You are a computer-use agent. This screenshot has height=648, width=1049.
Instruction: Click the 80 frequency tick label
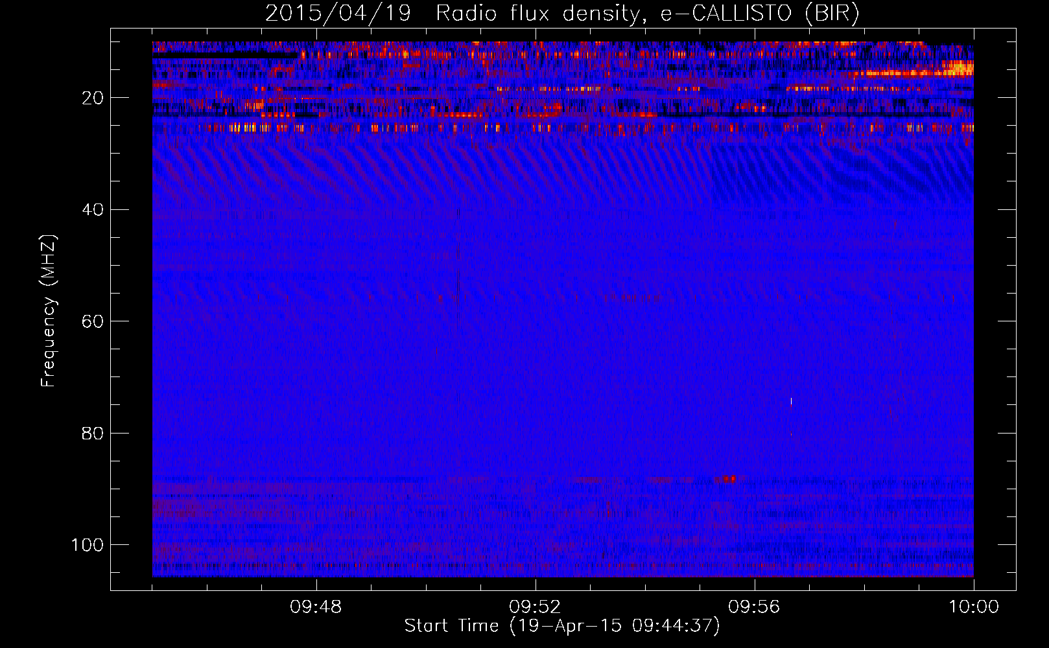pyautogui.click(x=93, y=433)
